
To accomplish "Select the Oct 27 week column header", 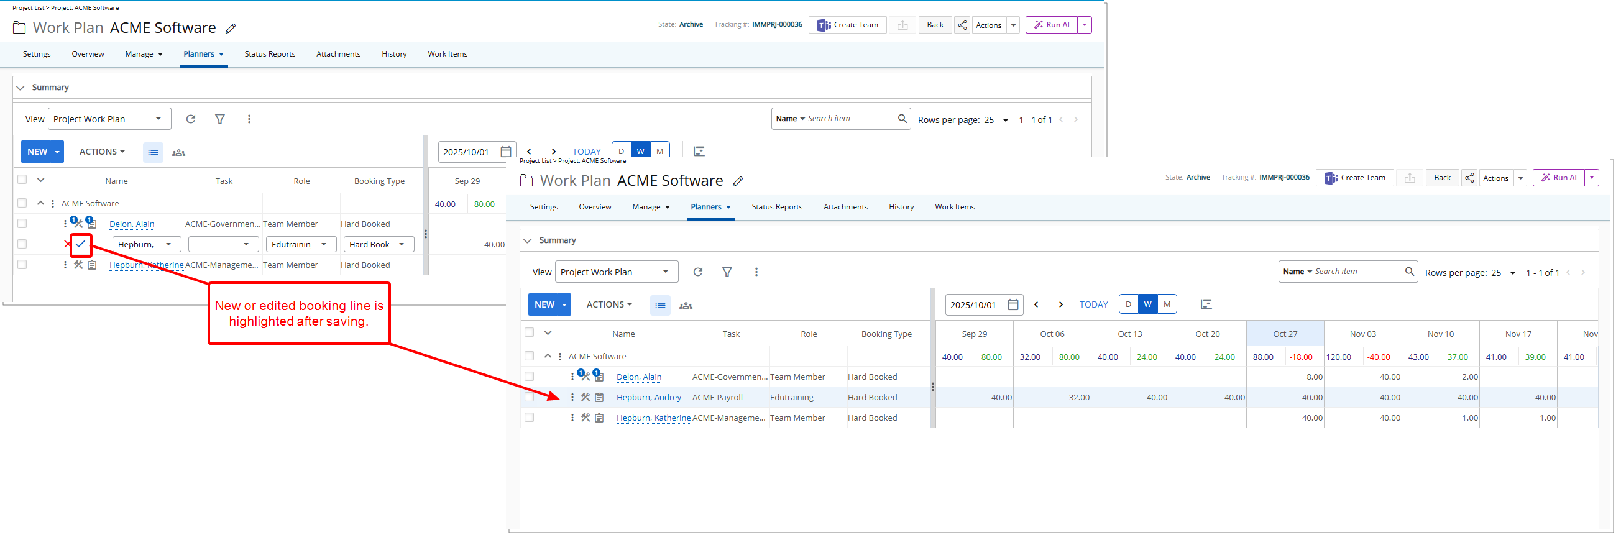I will pos(1285,334).
